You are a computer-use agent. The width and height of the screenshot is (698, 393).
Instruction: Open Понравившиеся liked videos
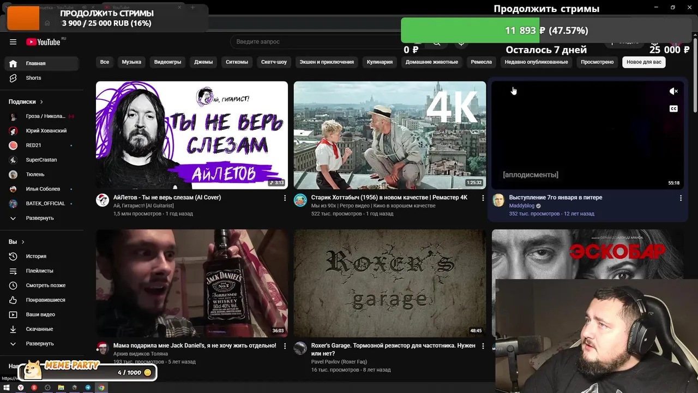point(41,300)
